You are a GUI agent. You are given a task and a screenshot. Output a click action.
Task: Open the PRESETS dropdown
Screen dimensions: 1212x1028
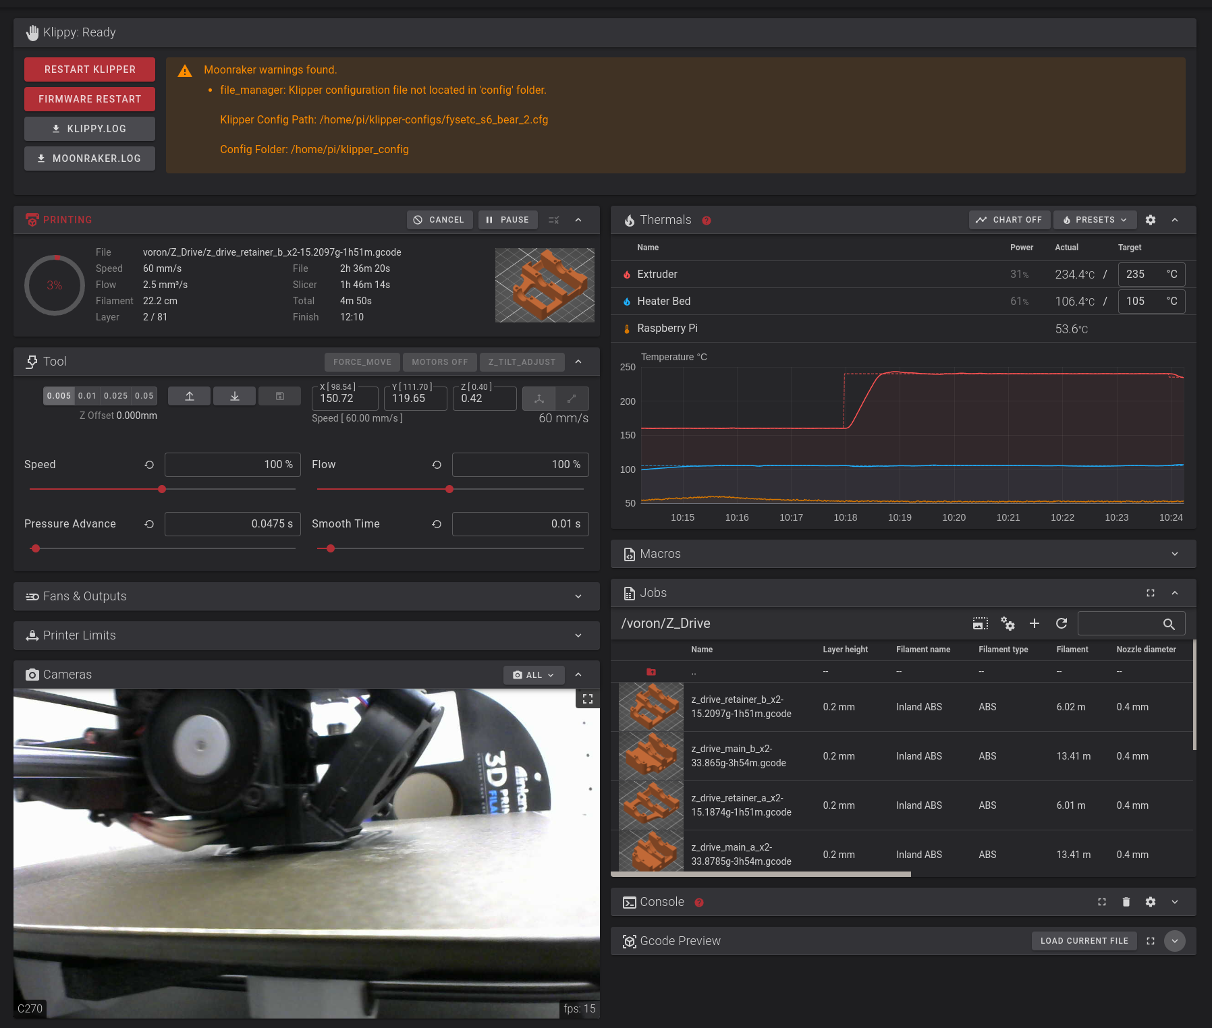(x=1094, y=220)
